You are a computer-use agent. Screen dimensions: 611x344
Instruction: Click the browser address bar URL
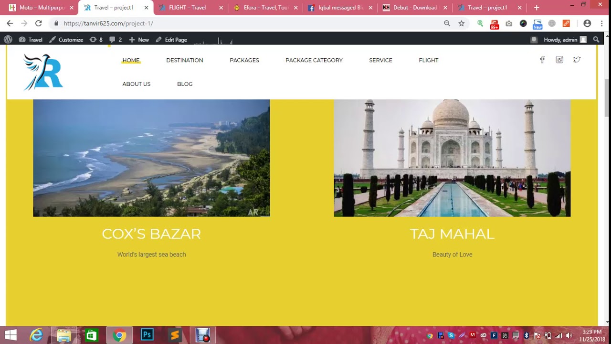coord(108,23)
